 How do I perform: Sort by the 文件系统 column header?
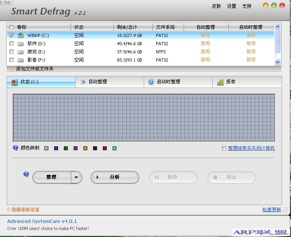[168, 27]
